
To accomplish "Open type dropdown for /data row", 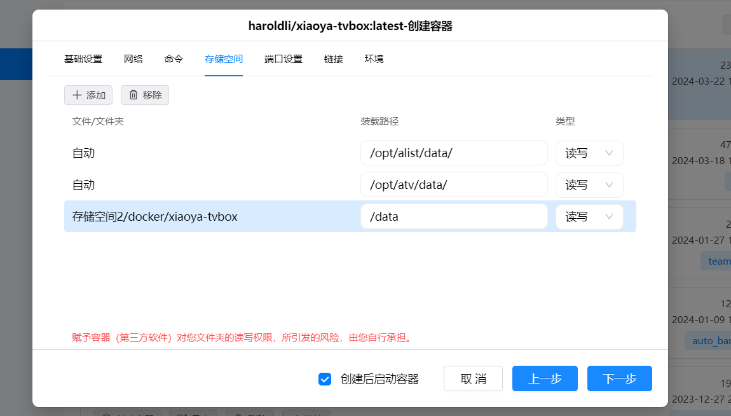I will [589, 217].
